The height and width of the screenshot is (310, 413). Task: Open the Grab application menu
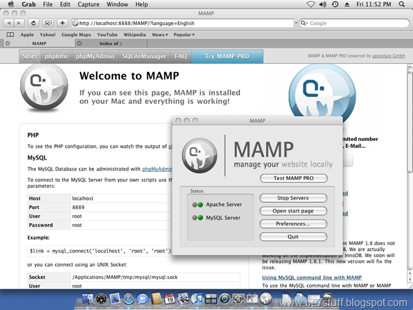(28, 5)
